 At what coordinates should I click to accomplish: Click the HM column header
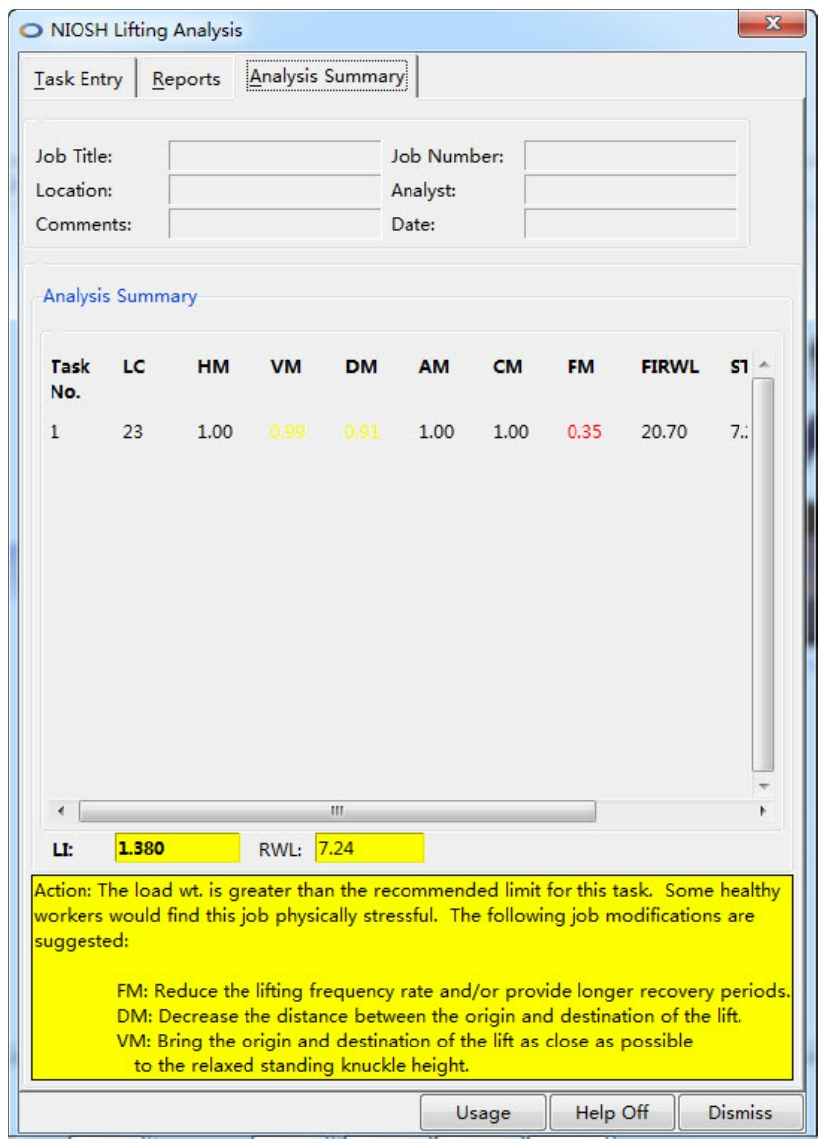[213, 366]
